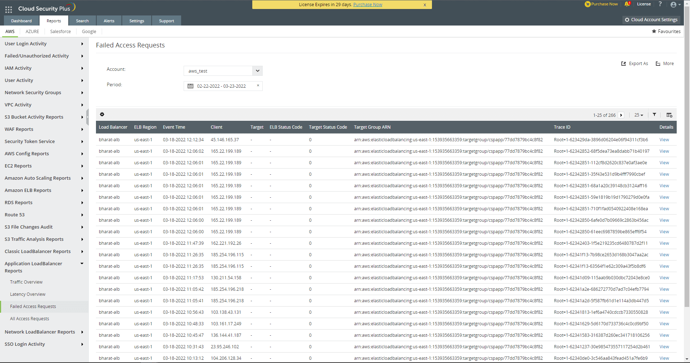
Task: Open S3 Traffic Analysis Reports item
Action: coord(44,239)
